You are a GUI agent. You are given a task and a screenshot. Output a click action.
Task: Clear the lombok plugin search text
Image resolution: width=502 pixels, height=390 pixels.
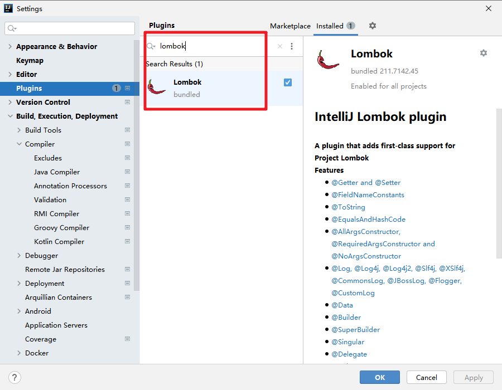[280, 46]
